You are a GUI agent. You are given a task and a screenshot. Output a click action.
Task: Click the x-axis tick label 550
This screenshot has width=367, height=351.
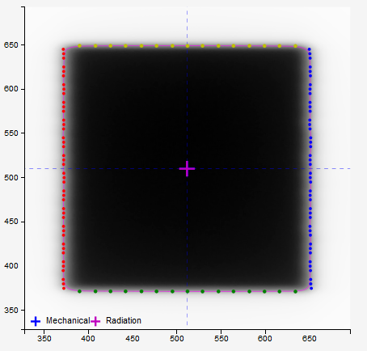coord(221,339)
